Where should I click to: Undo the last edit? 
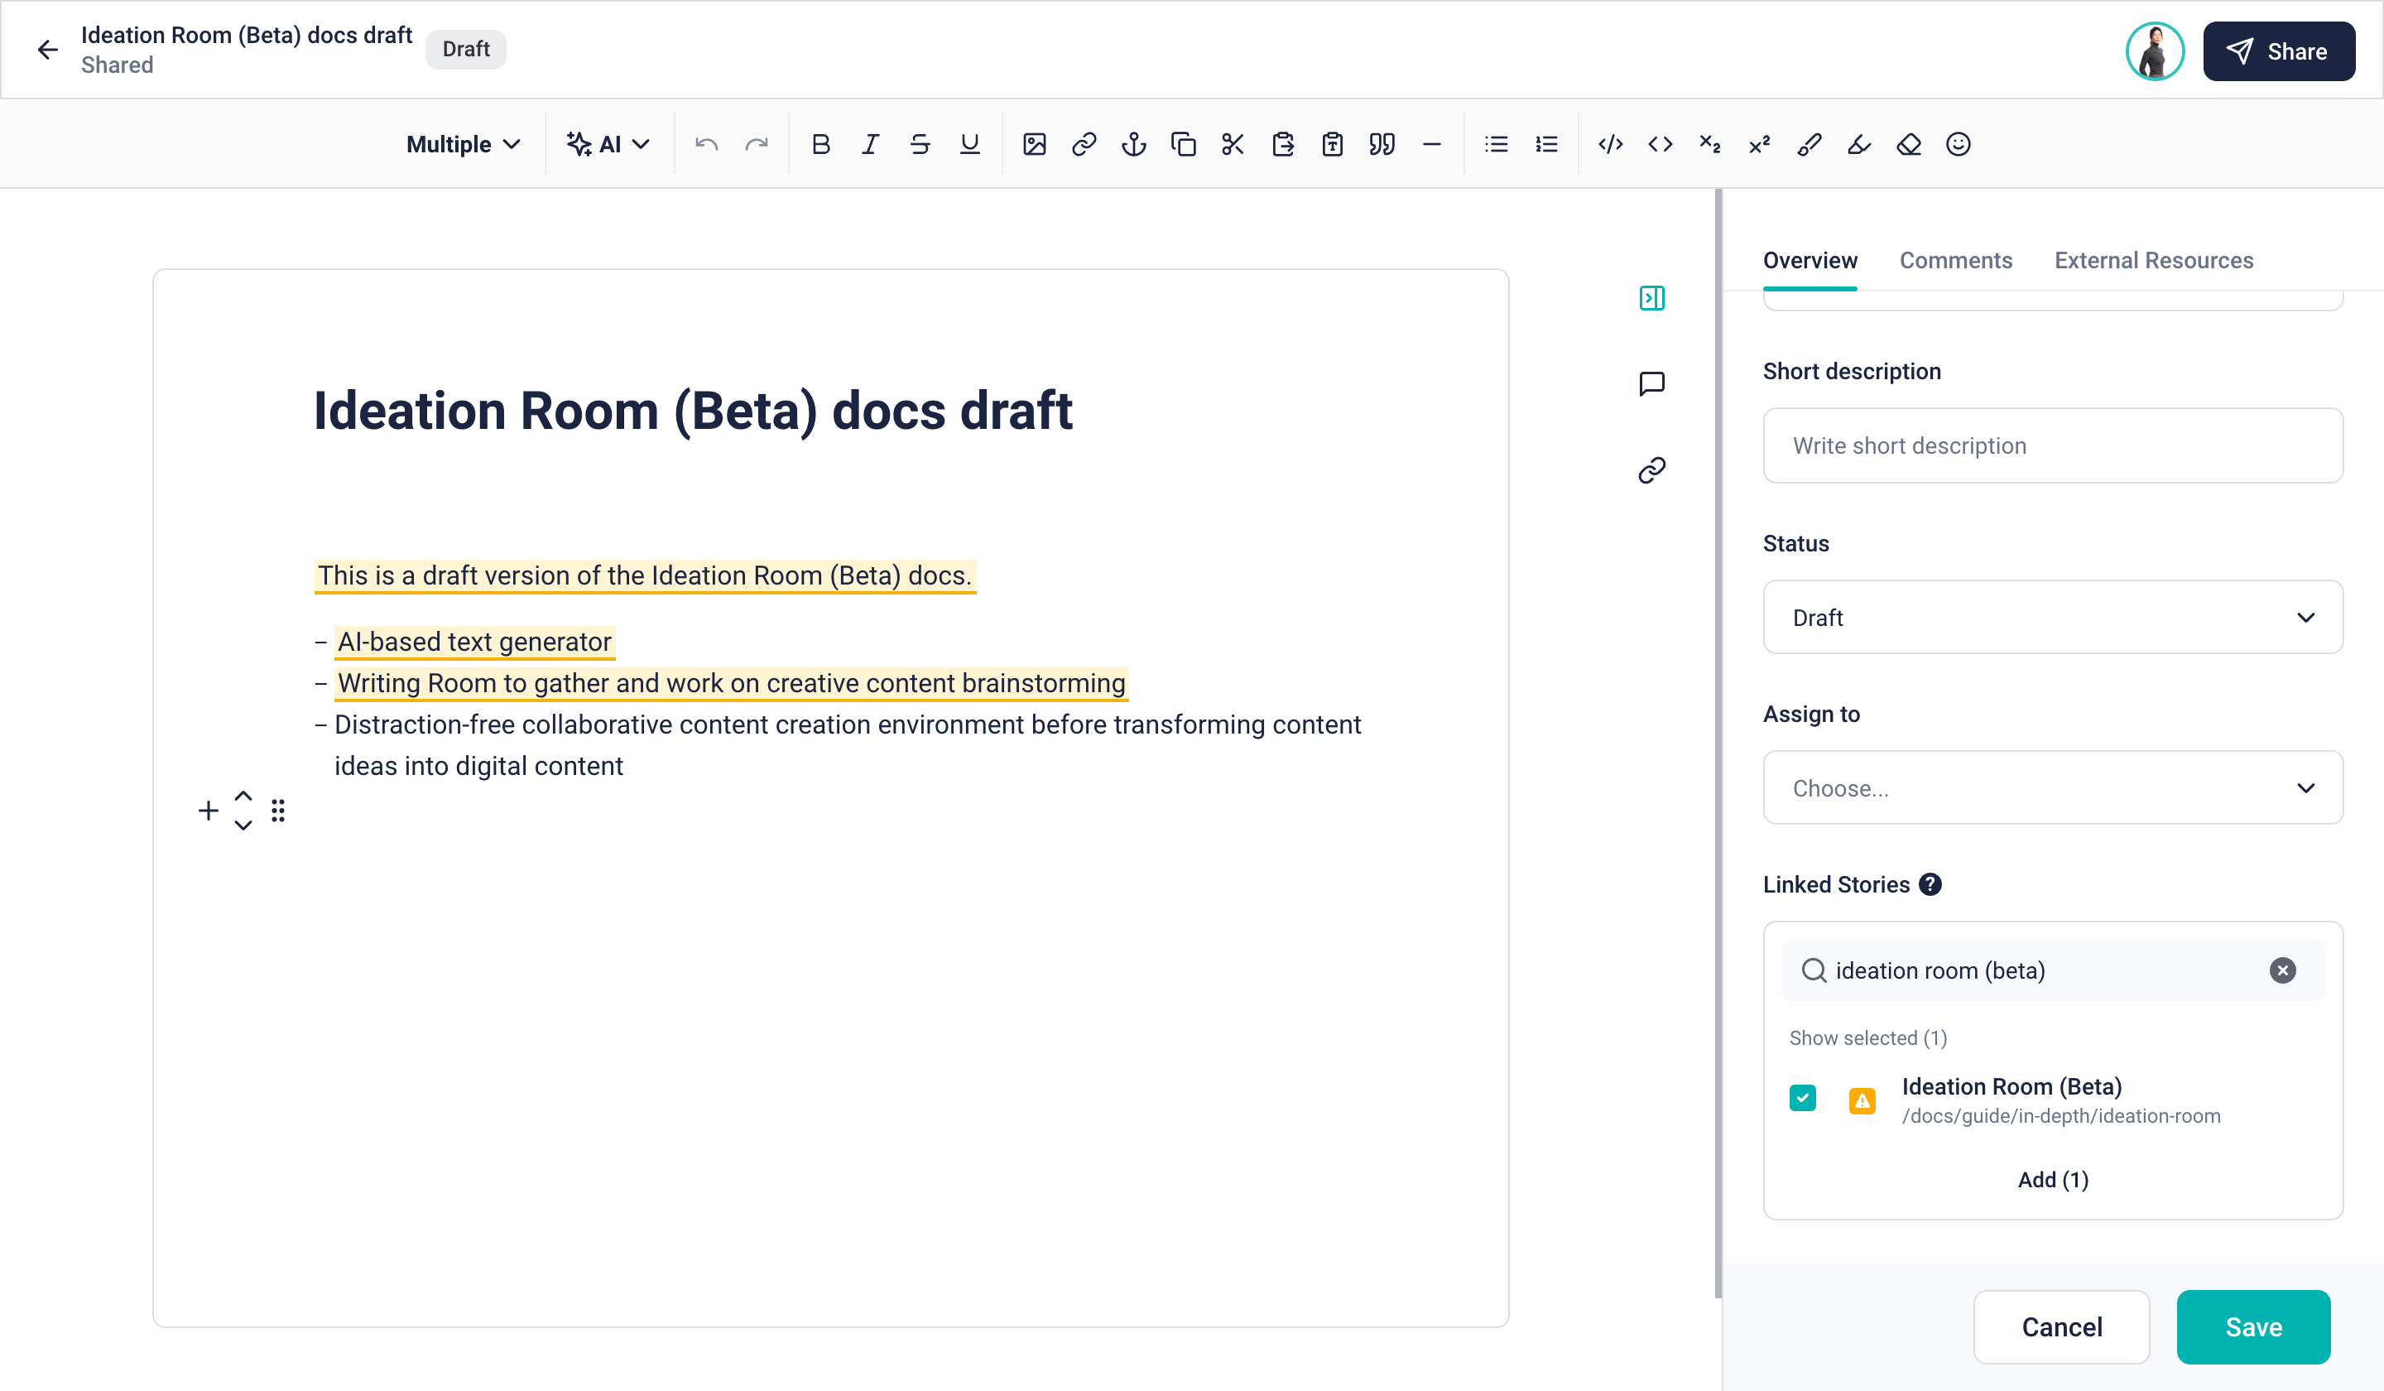(707, 144)
